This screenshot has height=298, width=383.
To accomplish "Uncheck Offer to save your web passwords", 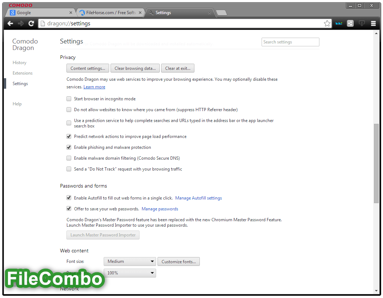I will point(69,209).
